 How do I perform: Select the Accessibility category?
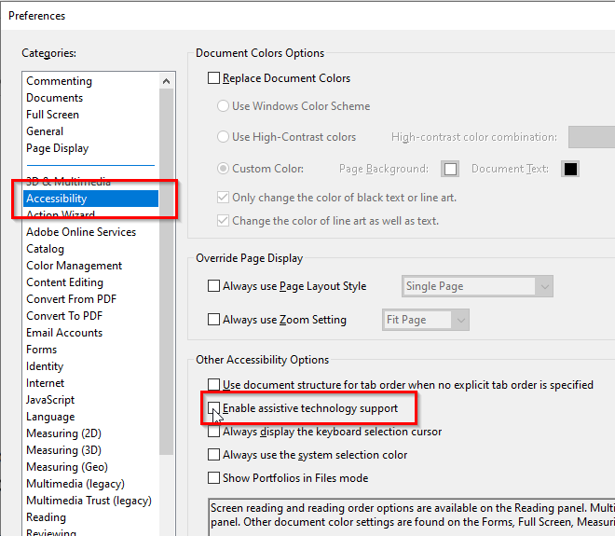[90, 199]
